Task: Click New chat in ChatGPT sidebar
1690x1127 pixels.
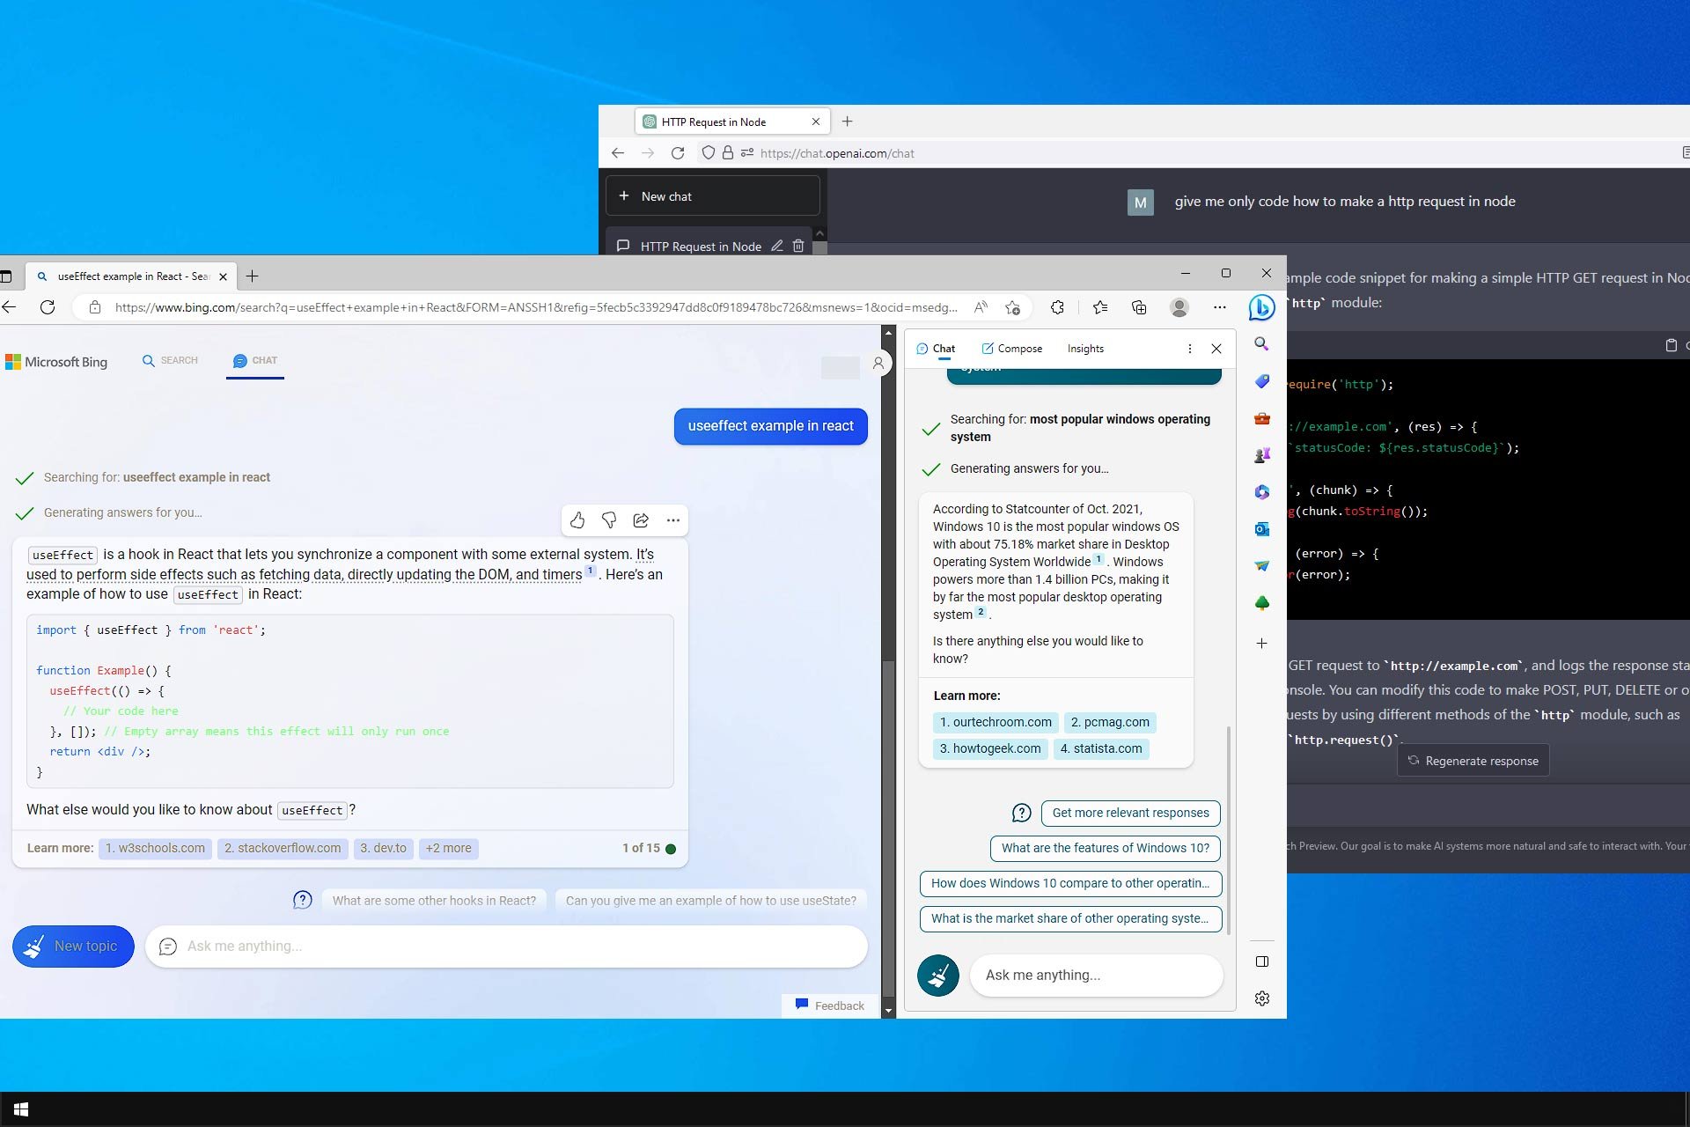Action: pos(713,195)
